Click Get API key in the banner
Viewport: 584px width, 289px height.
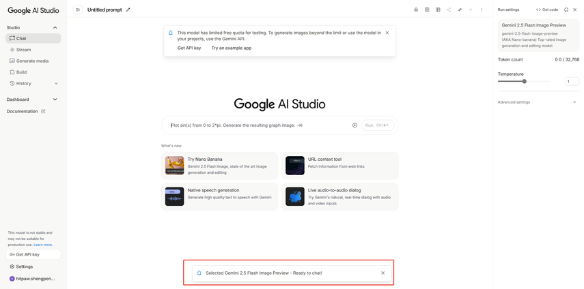(189, 48)
